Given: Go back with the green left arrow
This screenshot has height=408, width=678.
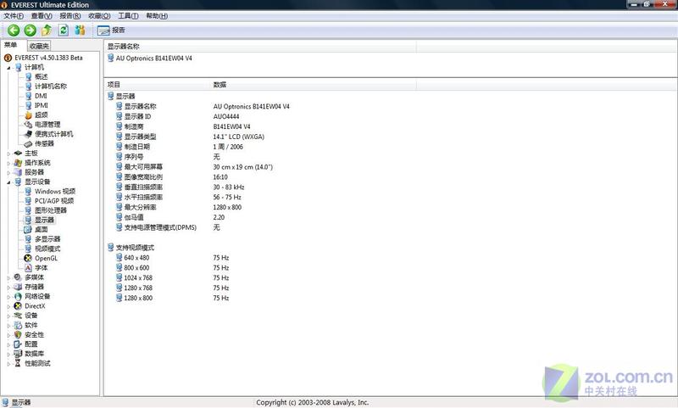Looking at the screenshot, I should (14, 31).
